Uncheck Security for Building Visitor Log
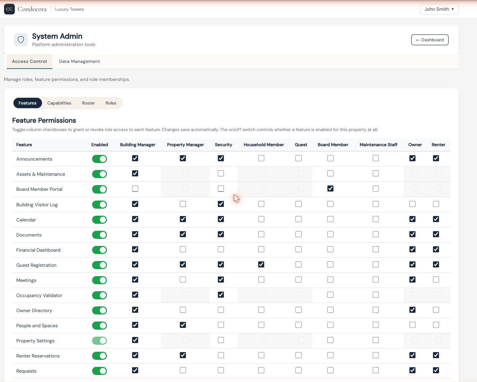Viewport: 477px width, 382px height. [221, 204]
